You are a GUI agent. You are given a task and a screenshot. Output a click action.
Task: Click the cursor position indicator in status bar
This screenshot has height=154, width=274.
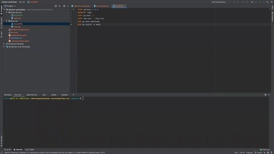click(x=236, y=153)
